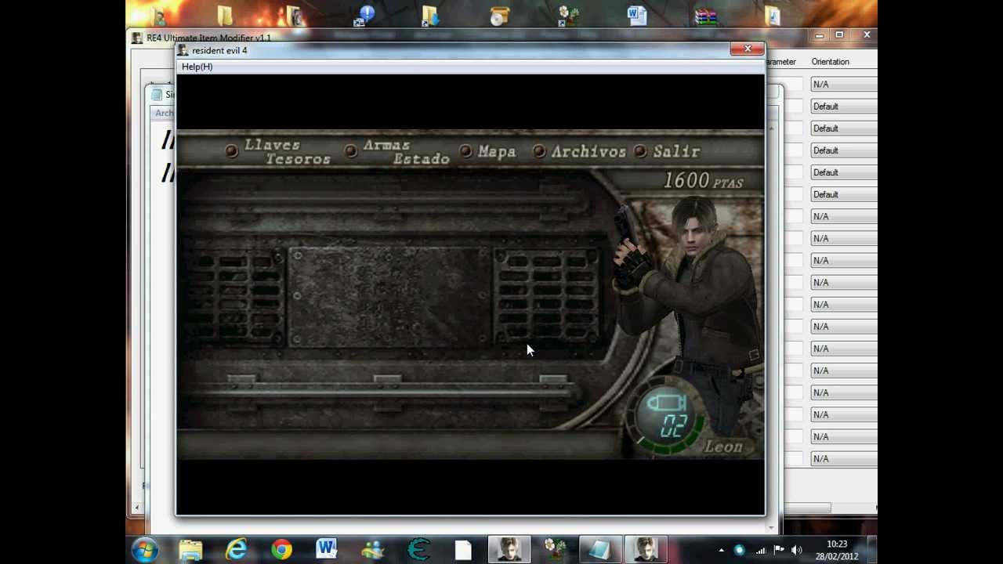Click the Orientation column header in Item Modifier
This screenshot has width=1003, height=564.
[830, 62]
